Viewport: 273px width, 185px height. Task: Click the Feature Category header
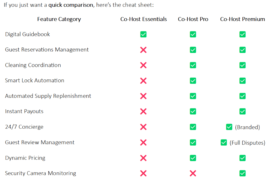(59, 19)
